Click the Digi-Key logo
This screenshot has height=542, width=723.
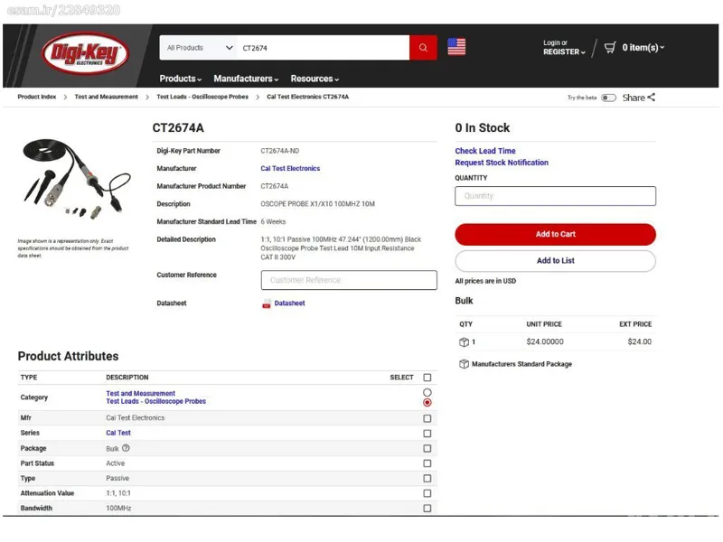(x=86, y=54)
